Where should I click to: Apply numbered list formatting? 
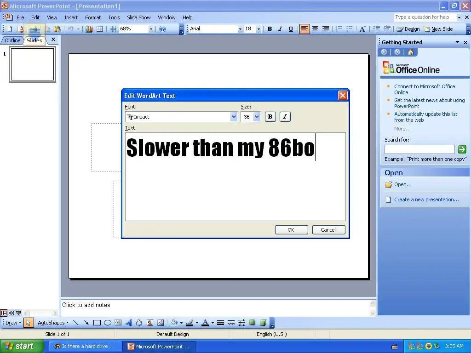pyautogui.click(x=339, y=29)
